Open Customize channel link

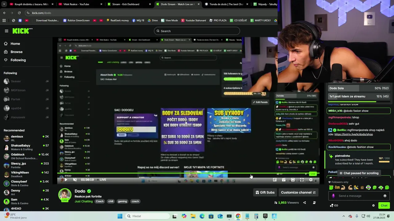click(x=298, y=192)
